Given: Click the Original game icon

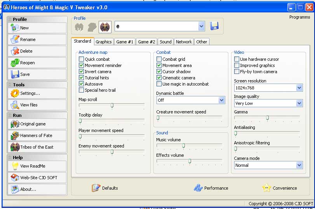Looking at the screenshot, I should [x=15, y=124].
